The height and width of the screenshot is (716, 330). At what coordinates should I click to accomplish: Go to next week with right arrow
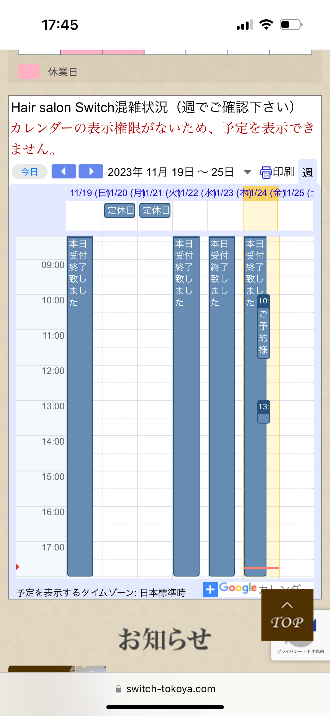tap(91, 171)
